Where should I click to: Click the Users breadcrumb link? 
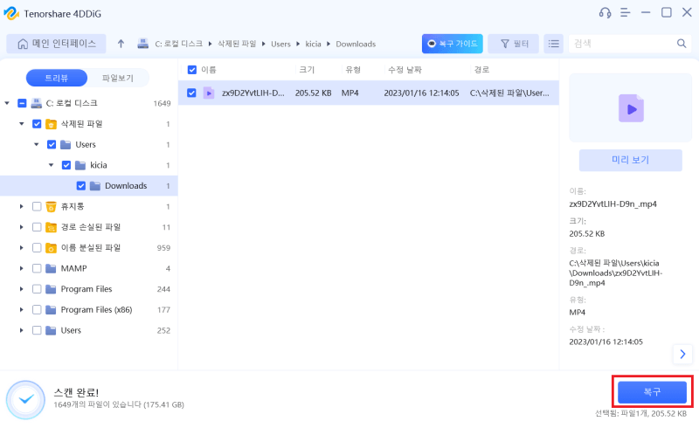tap(280, 44)
